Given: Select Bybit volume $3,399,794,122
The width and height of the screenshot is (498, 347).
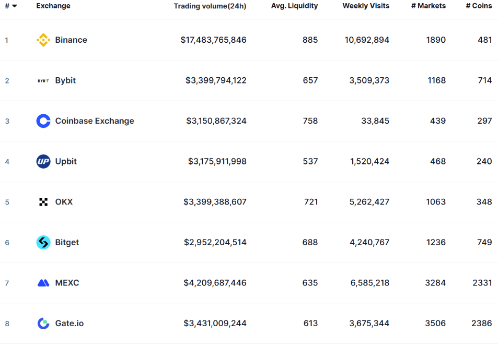Looking at the screenshot, I should point(216,80).
